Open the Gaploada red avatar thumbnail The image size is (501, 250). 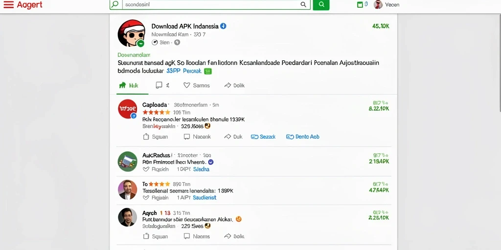click(x=127, y=109)
